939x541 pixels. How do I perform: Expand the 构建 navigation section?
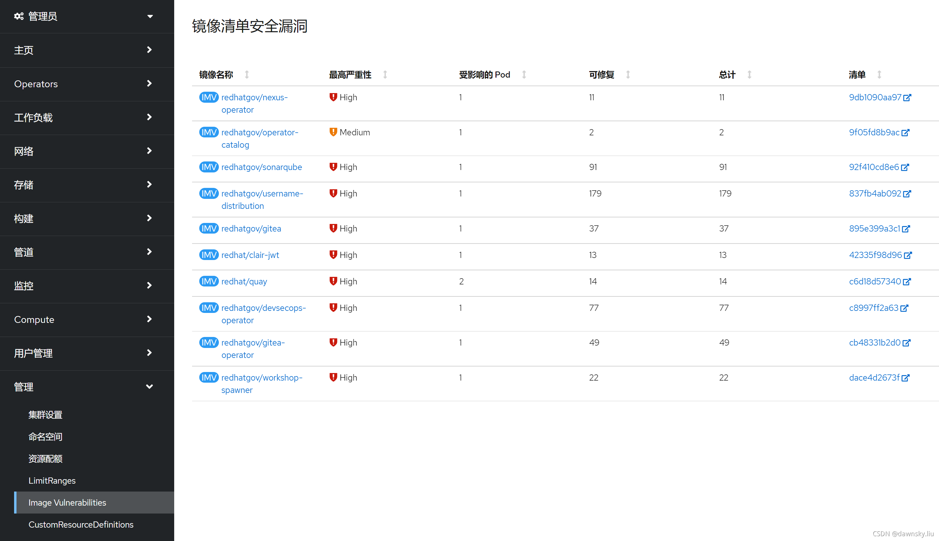(x=87, y=218)
